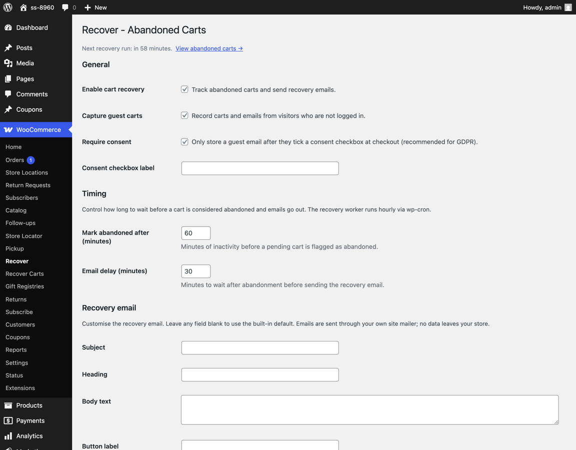Click the top-level Coupons pin icon
This screenshot has height=450, width=576.
pyautogui.click(x=8, y=109)
